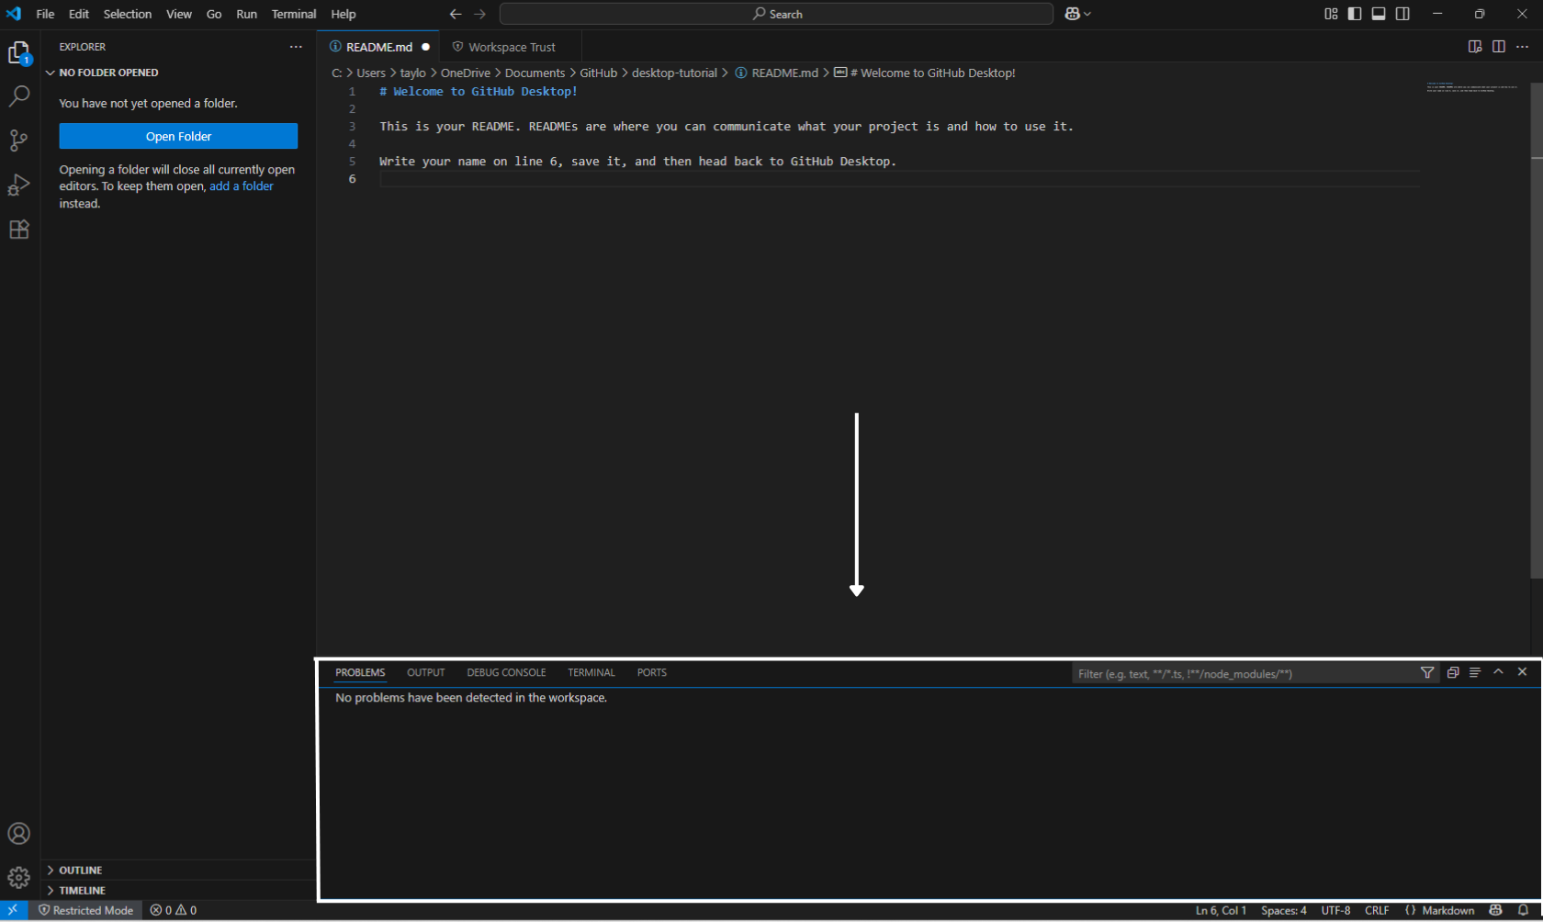
Task: Click the Open Folder button
Action: click(178, 136)
